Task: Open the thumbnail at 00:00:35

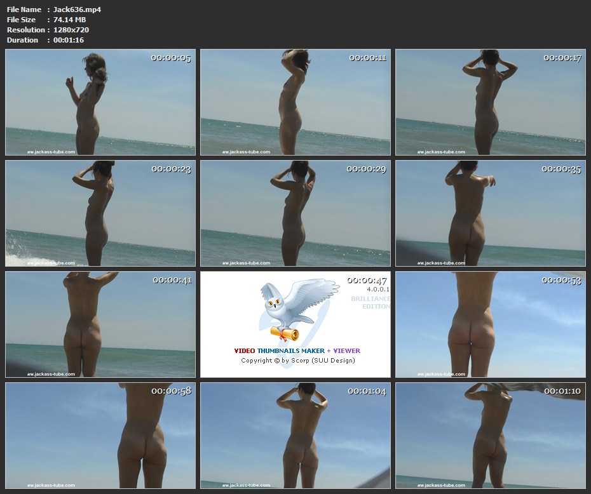Action: 490,213
